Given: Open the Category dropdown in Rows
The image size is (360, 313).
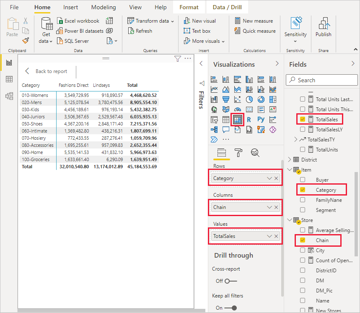Looking at the screenshot, I should point(270,178).
